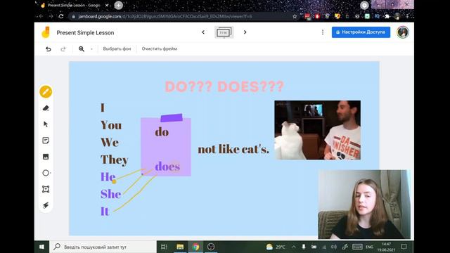
Task: Redo the last action
Action: [x=63, y=48]
